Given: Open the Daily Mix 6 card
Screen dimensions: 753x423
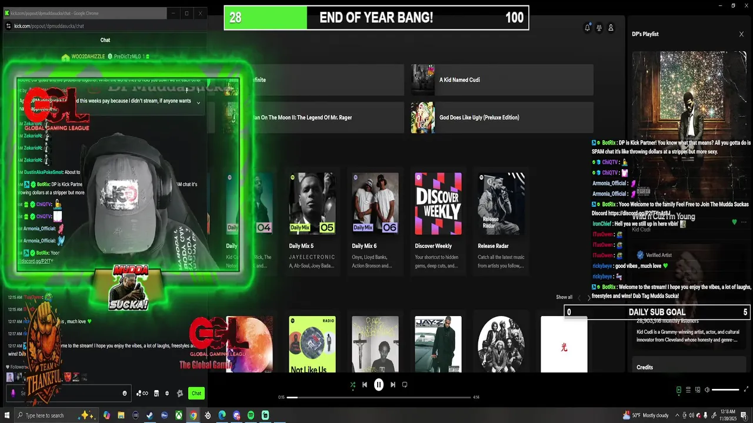Looking at the screenshot, I should (375, 221).
